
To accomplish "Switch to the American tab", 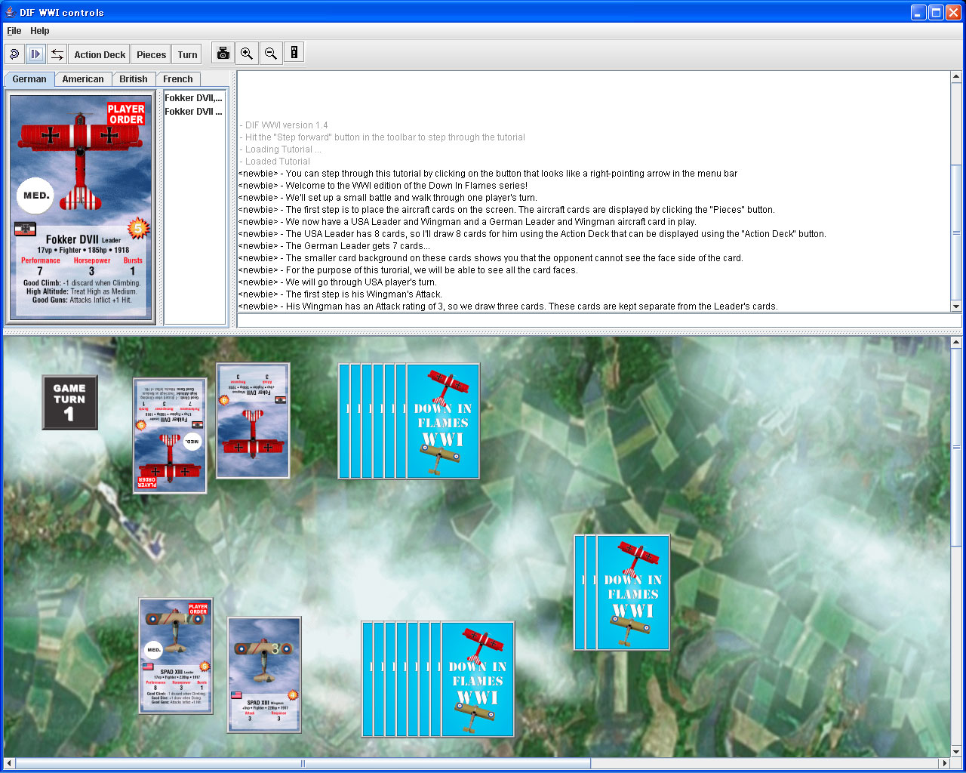I will (83, 79).
